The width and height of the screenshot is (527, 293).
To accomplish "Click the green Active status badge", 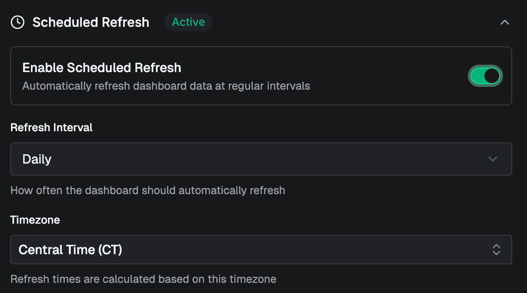I will [188, 22].
